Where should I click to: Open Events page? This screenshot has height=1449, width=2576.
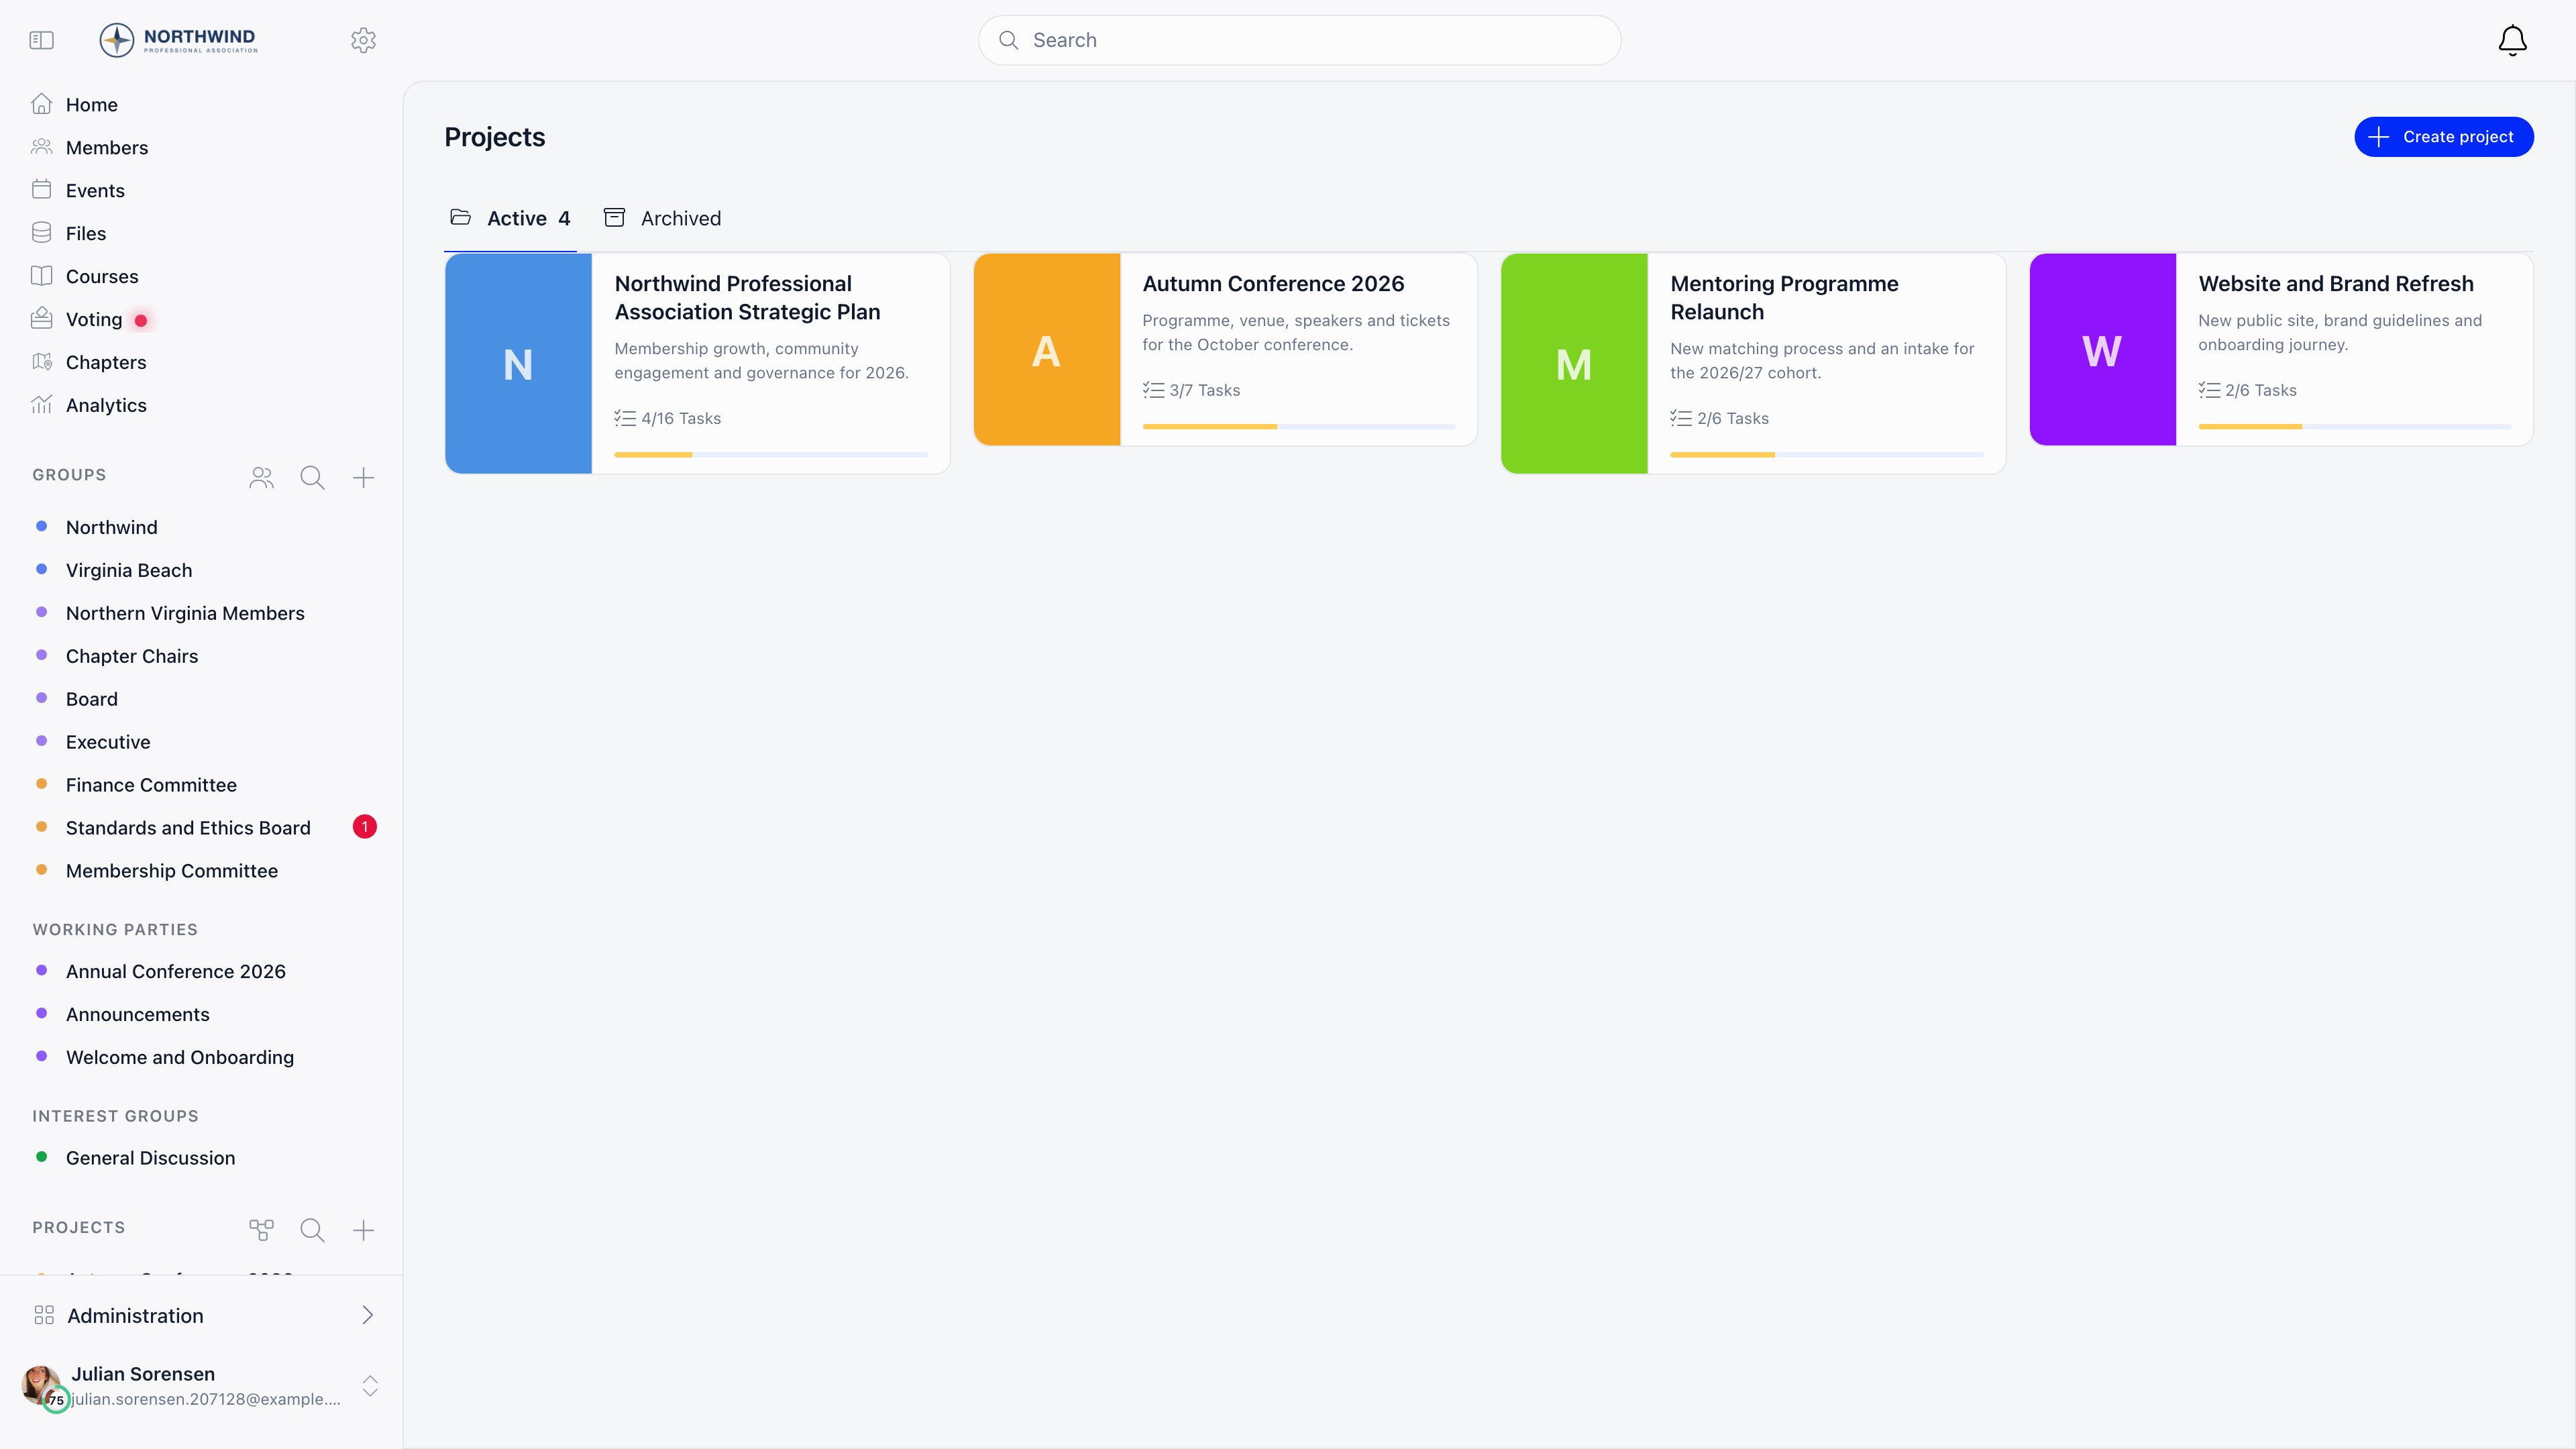[202, 190]
